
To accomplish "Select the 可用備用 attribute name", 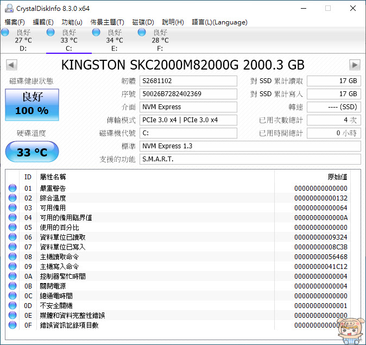I will 53,208.
